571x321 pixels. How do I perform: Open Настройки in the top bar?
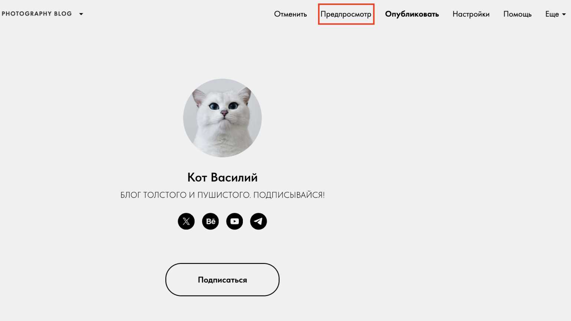pos(471,14)
